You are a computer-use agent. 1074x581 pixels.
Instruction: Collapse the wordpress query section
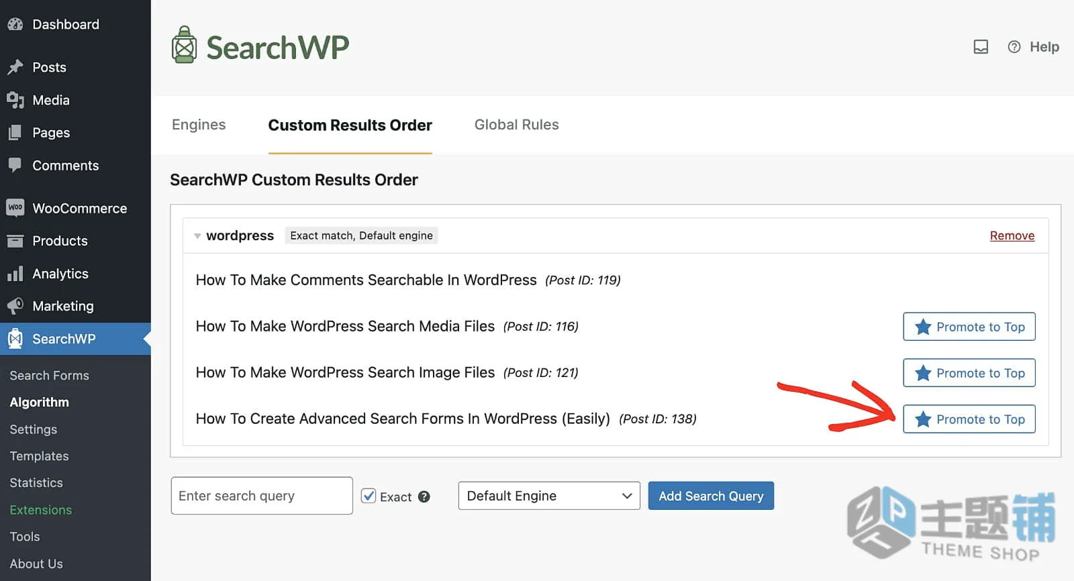click(197, 236)
